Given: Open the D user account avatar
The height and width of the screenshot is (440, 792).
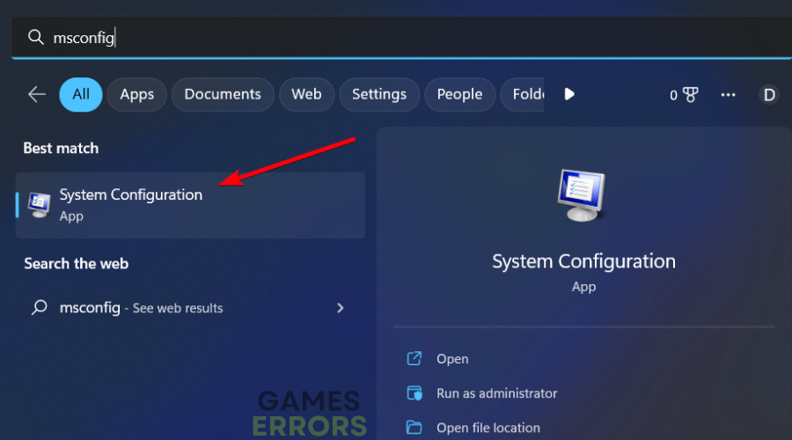Looking at the screenshot, I should 769,95.
